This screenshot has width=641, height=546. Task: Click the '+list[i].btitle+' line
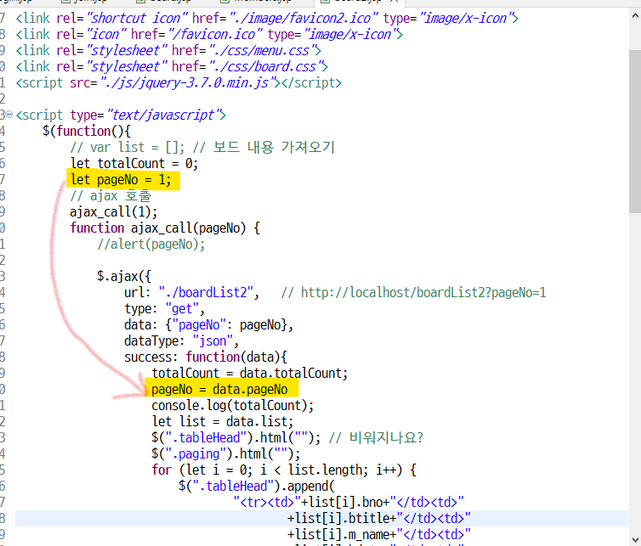point(379,519)
